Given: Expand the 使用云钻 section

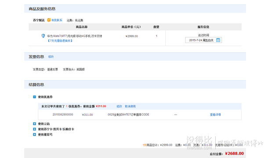Looking at the screenshot, I should click(35, 124).
